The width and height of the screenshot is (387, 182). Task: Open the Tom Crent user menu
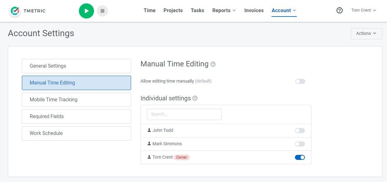[x=364, y=10]
